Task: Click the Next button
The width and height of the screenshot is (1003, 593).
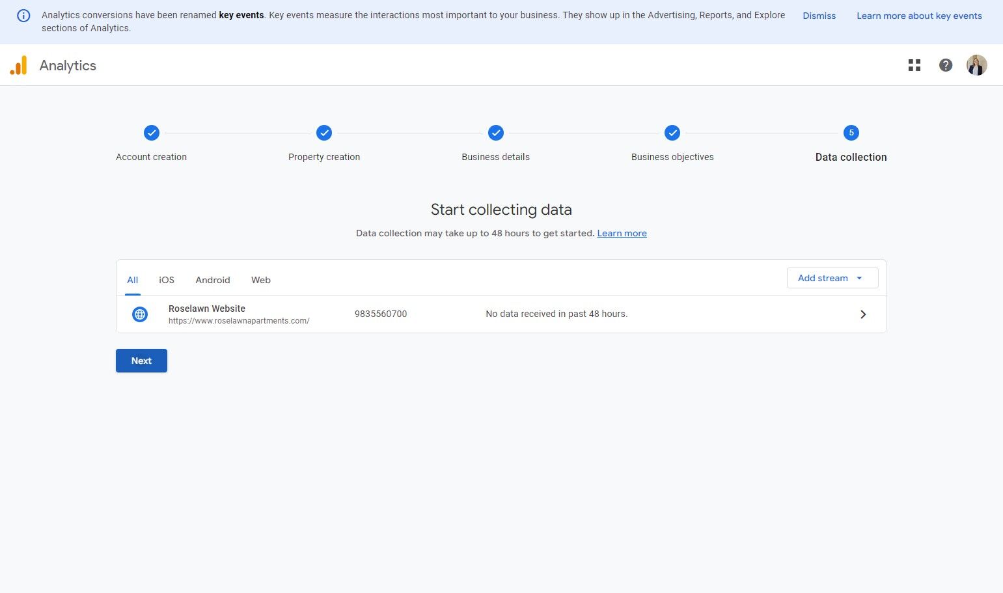Action: 141,361
